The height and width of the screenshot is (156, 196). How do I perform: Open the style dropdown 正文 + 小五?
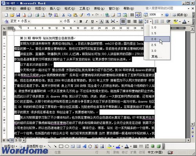(x=29, y=21)
